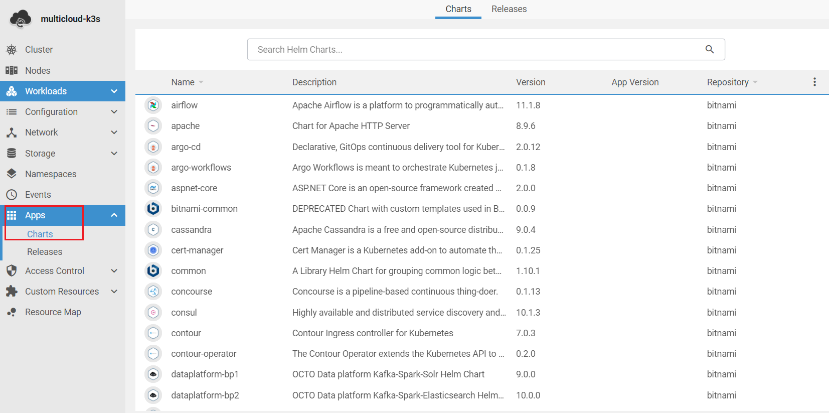
Task: Click the Events clock icon
Action: [12, 195]
